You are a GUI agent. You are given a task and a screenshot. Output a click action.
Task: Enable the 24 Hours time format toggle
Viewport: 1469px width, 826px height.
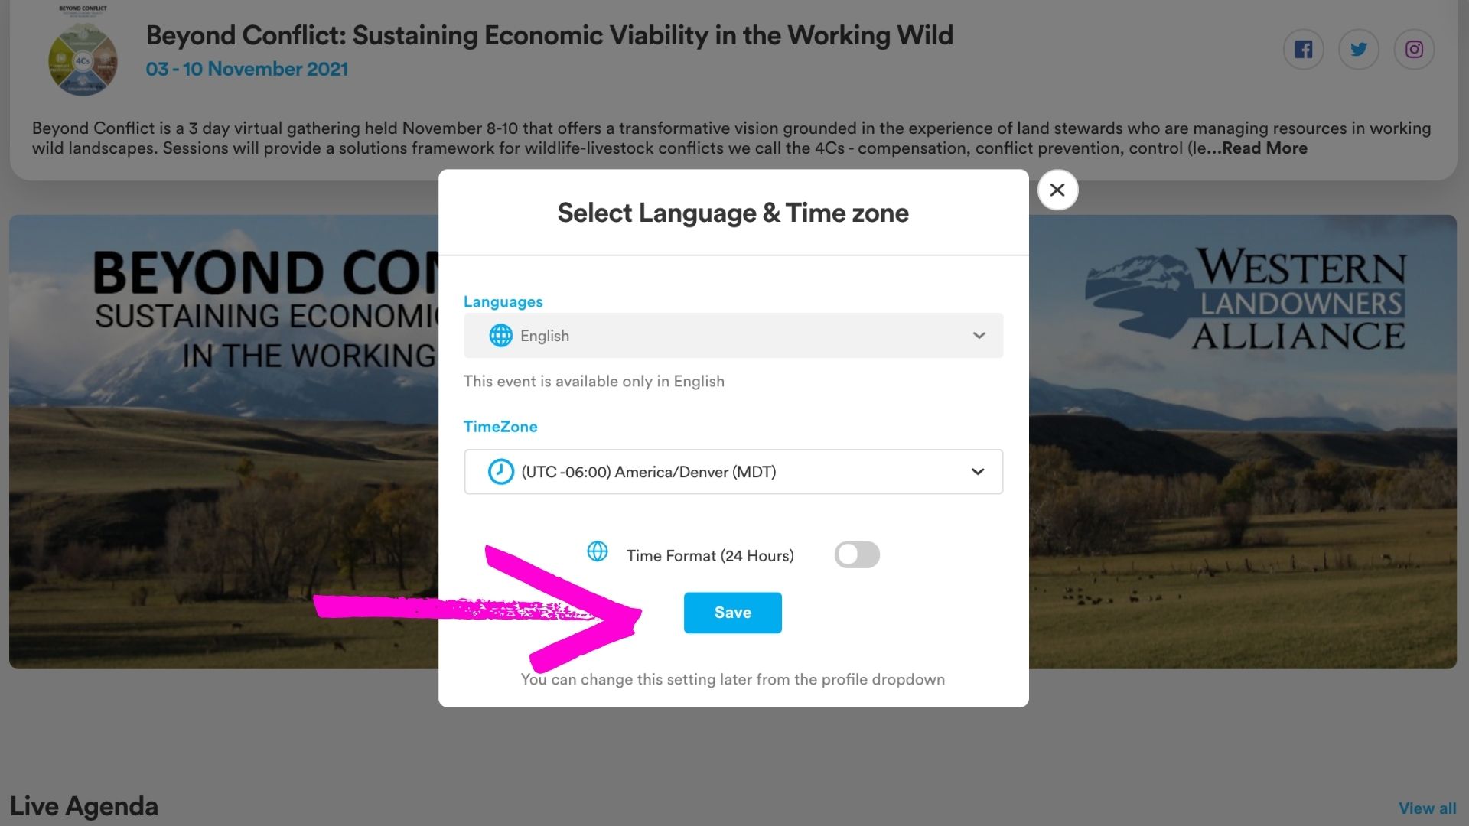coord(856,554)
